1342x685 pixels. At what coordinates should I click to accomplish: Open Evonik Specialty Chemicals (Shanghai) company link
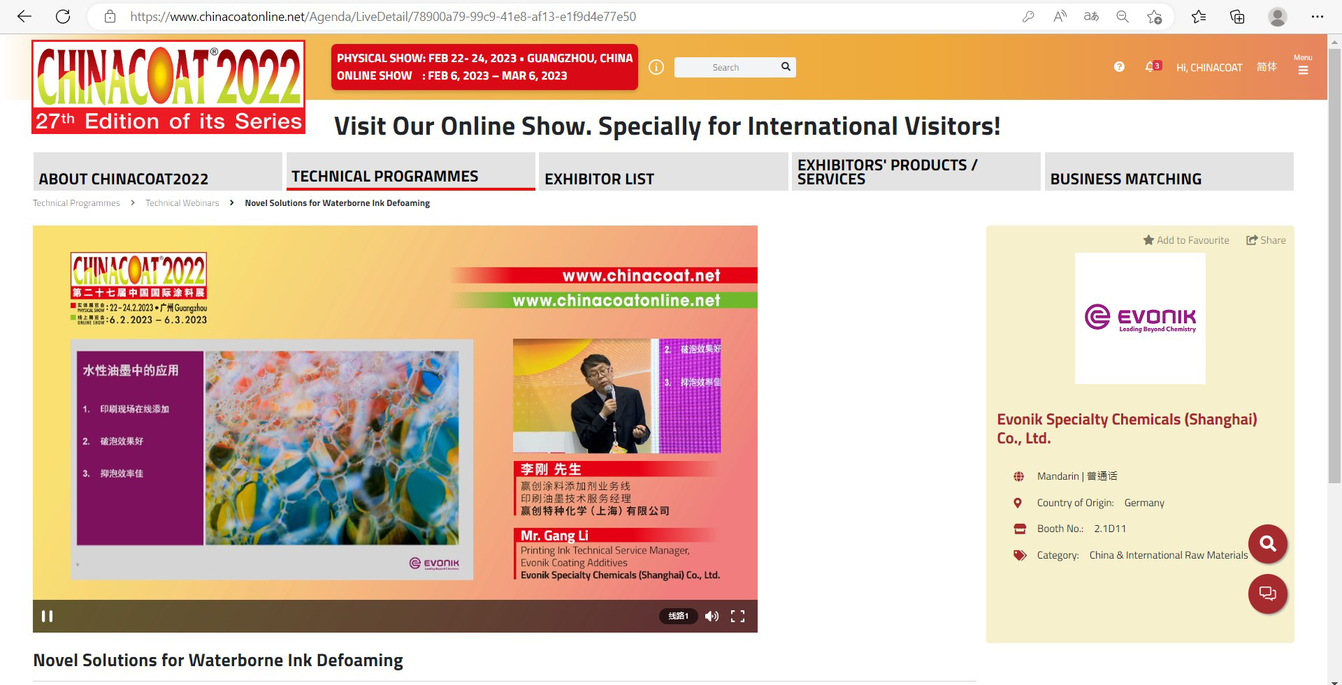click(1127, 429)
